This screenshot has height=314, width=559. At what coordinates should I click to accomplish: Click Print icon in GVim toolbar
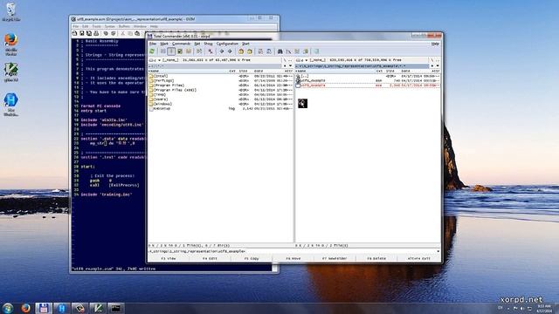pyautogui.click(x=96, y=33)
